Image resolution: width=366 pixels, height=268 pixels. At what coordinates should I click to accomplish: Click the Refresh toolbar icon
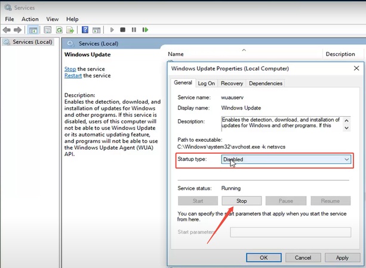[59, 29]
